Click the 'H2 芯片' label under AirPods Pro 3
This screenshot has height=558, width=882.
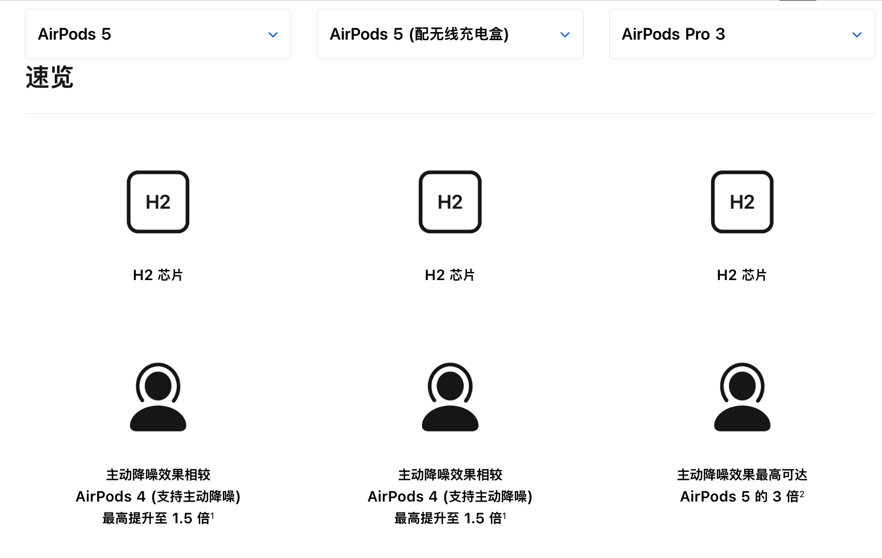(x=742, y=275)
